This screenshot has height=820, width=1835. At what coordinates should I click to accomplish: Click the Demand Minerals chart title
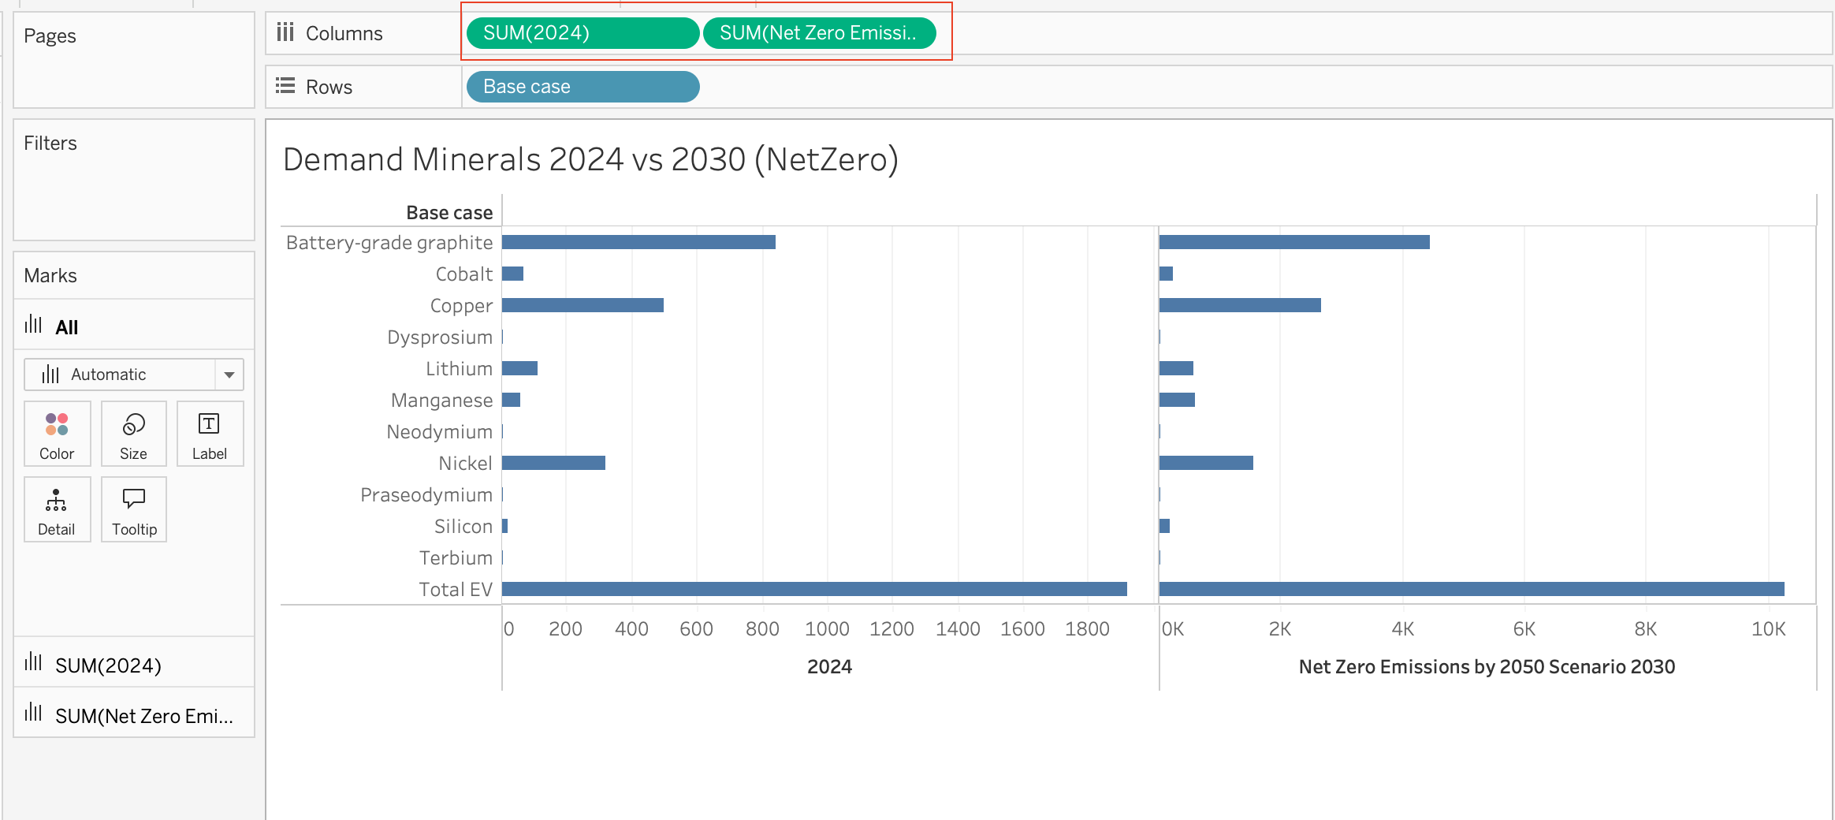590,160
